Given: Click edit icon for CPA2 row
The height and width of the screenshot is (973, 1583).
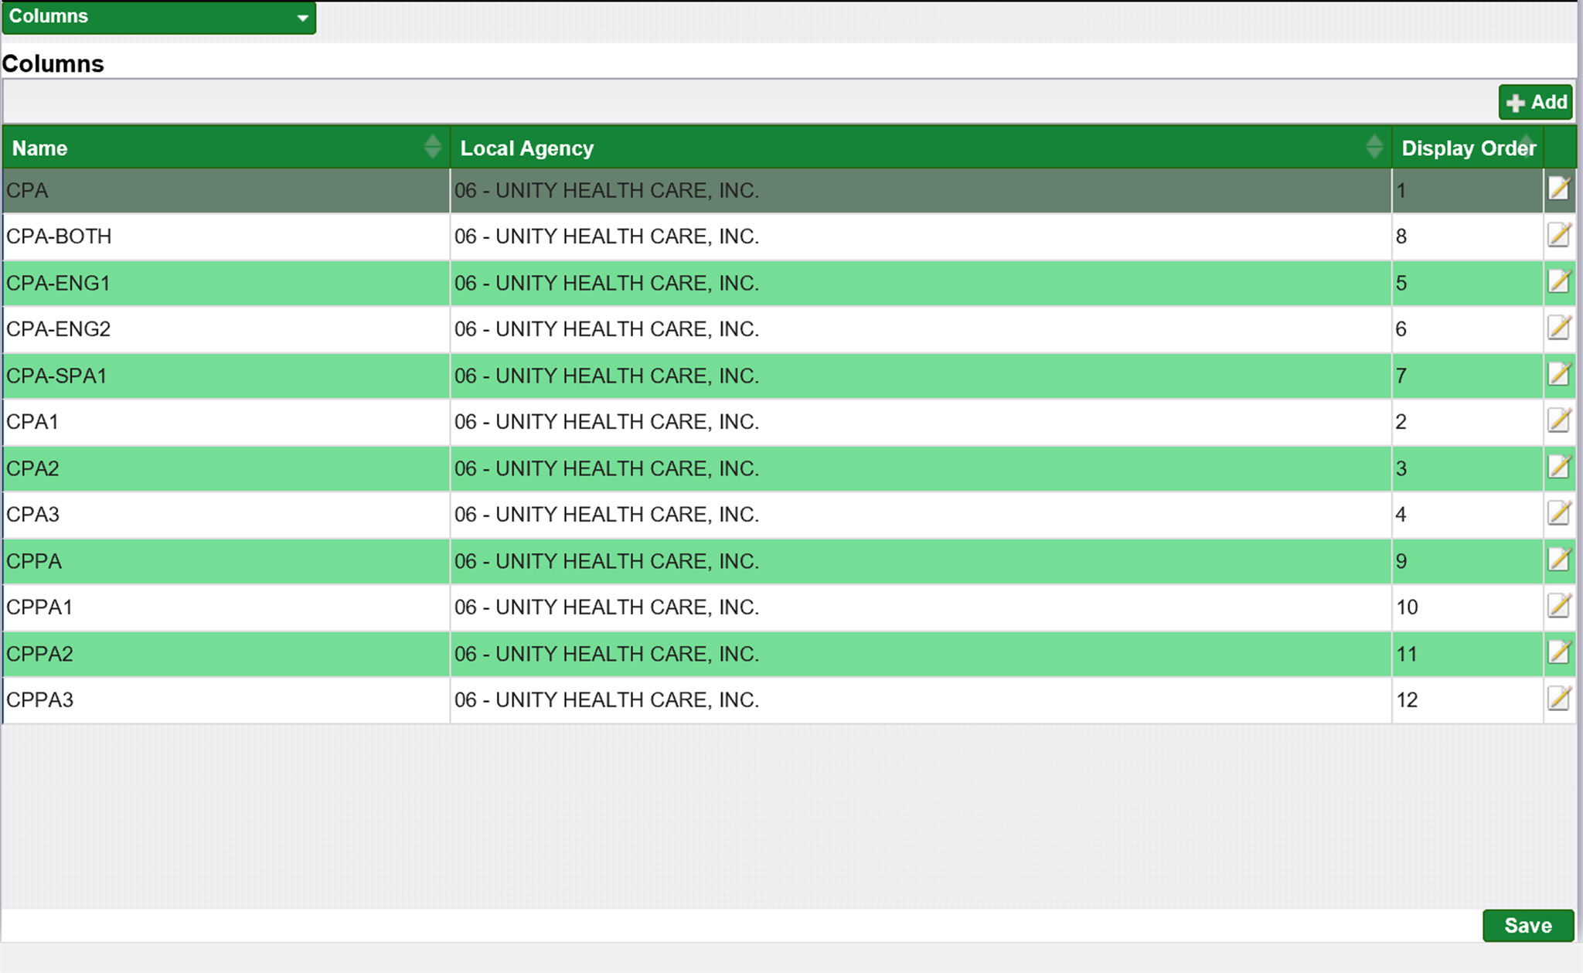Looking at the screenshot, I should [x=1558, y=468].
